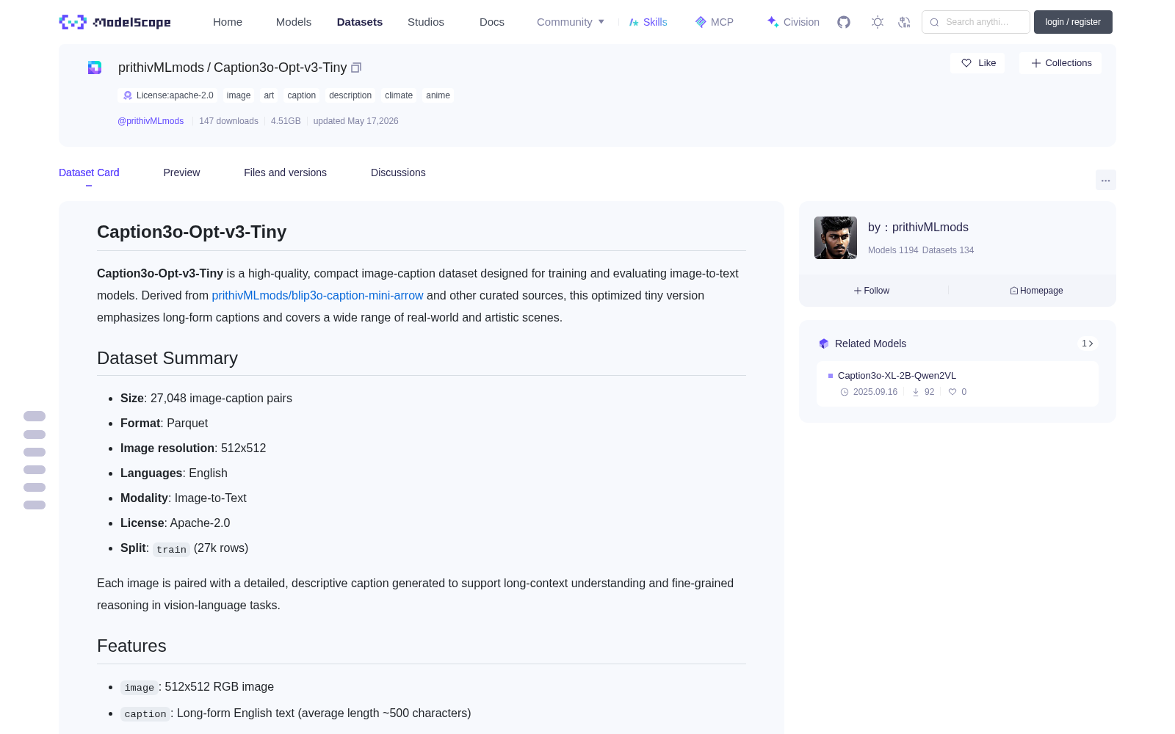This screenshot has height=734, width=1175.
Task: Click the heart icon on Like
Action: pyautogui.click(x=966, y=63)
